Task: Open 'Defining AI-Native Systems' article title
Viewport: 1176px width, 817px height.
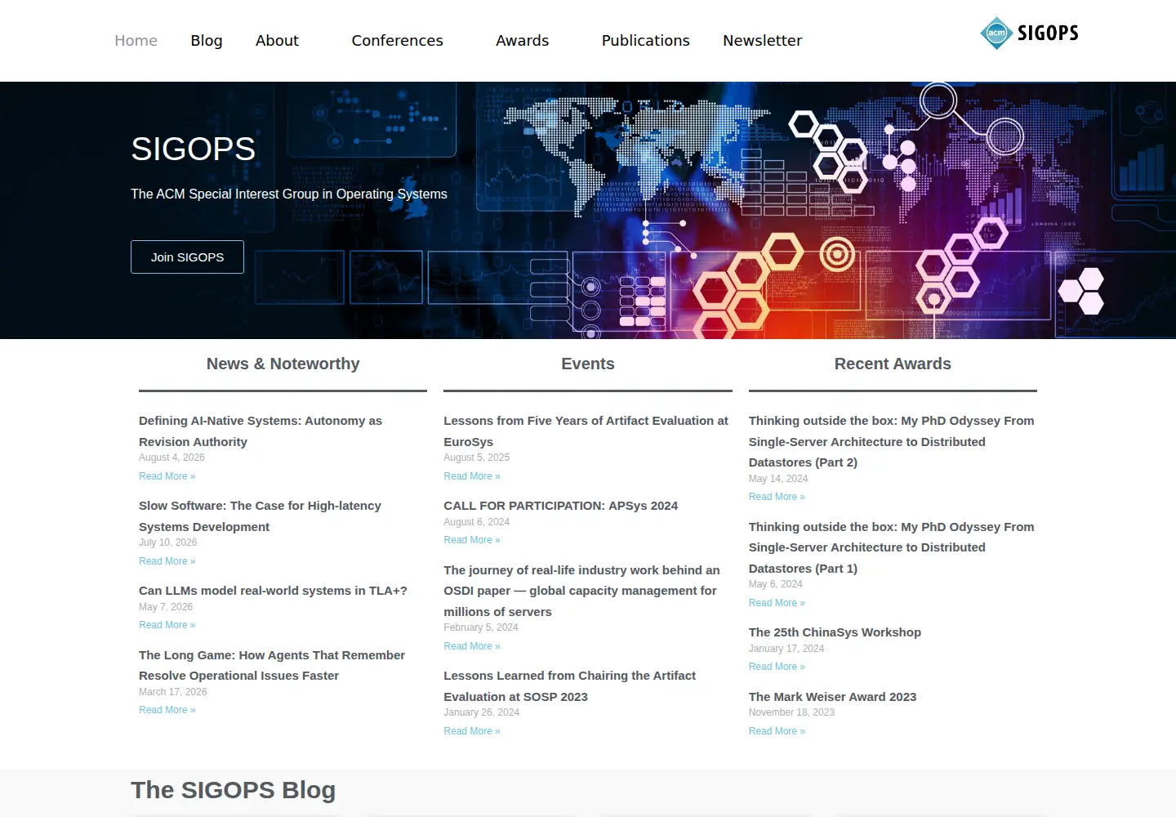Action: [x=261, y=431]
